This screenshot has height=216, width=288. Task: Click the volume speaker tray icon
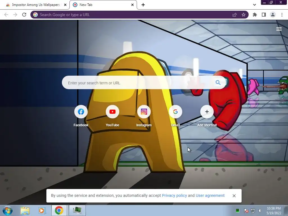coord(260,211)
